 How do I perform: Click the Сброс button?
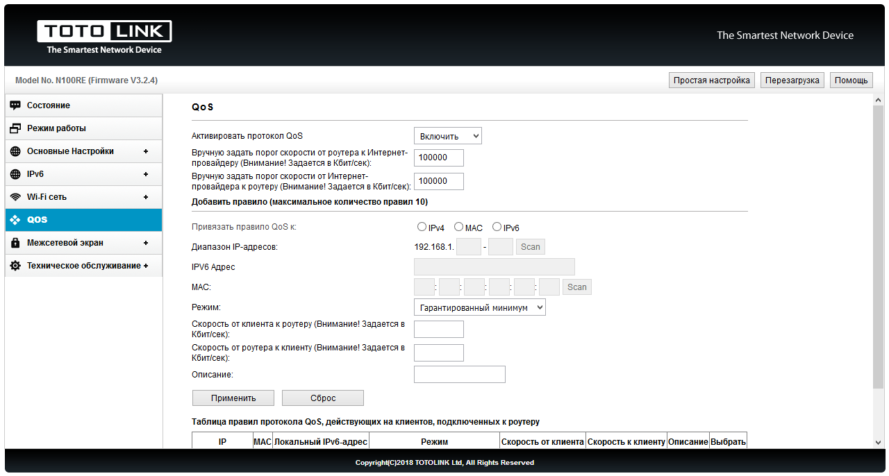coord(323,398)
